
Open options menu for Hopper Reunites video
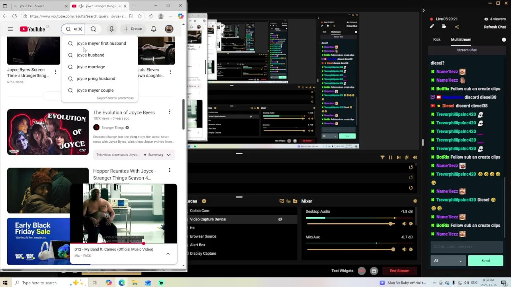[x=170, y=170]
